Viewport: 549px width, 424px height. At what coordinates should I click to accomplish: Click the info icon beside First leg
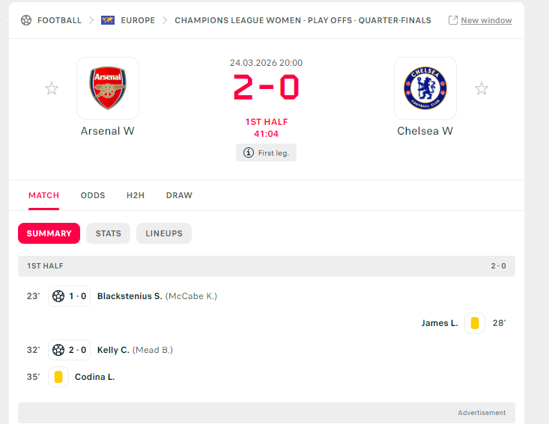point(248,153)
